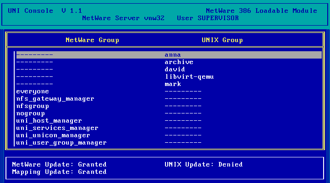Image resolution: width=330 pixels, height=183 pixels.
Task: Click the NetWare 386 Loadable Module text
Action: pyautogui.click(x=262, y=11)
